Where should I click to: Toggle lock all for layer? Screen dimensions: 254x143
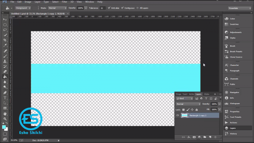(x=197, y=110)
